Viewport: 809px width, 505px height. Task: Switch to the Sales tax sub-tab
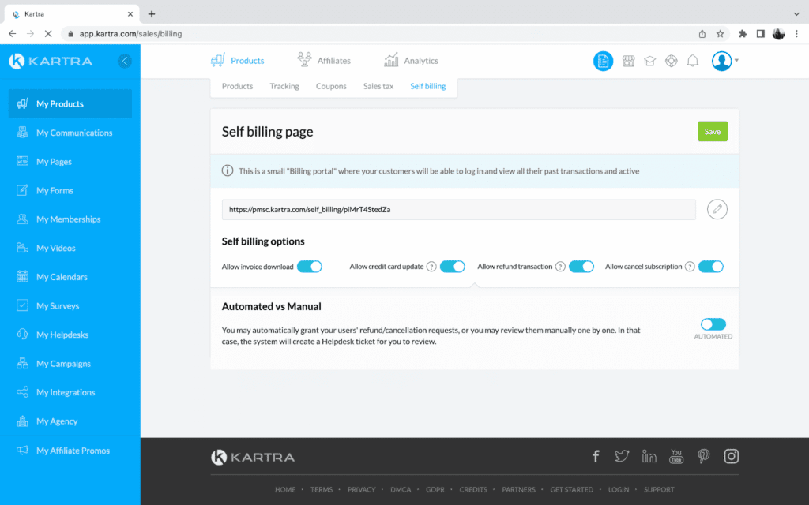click(378, 86)
